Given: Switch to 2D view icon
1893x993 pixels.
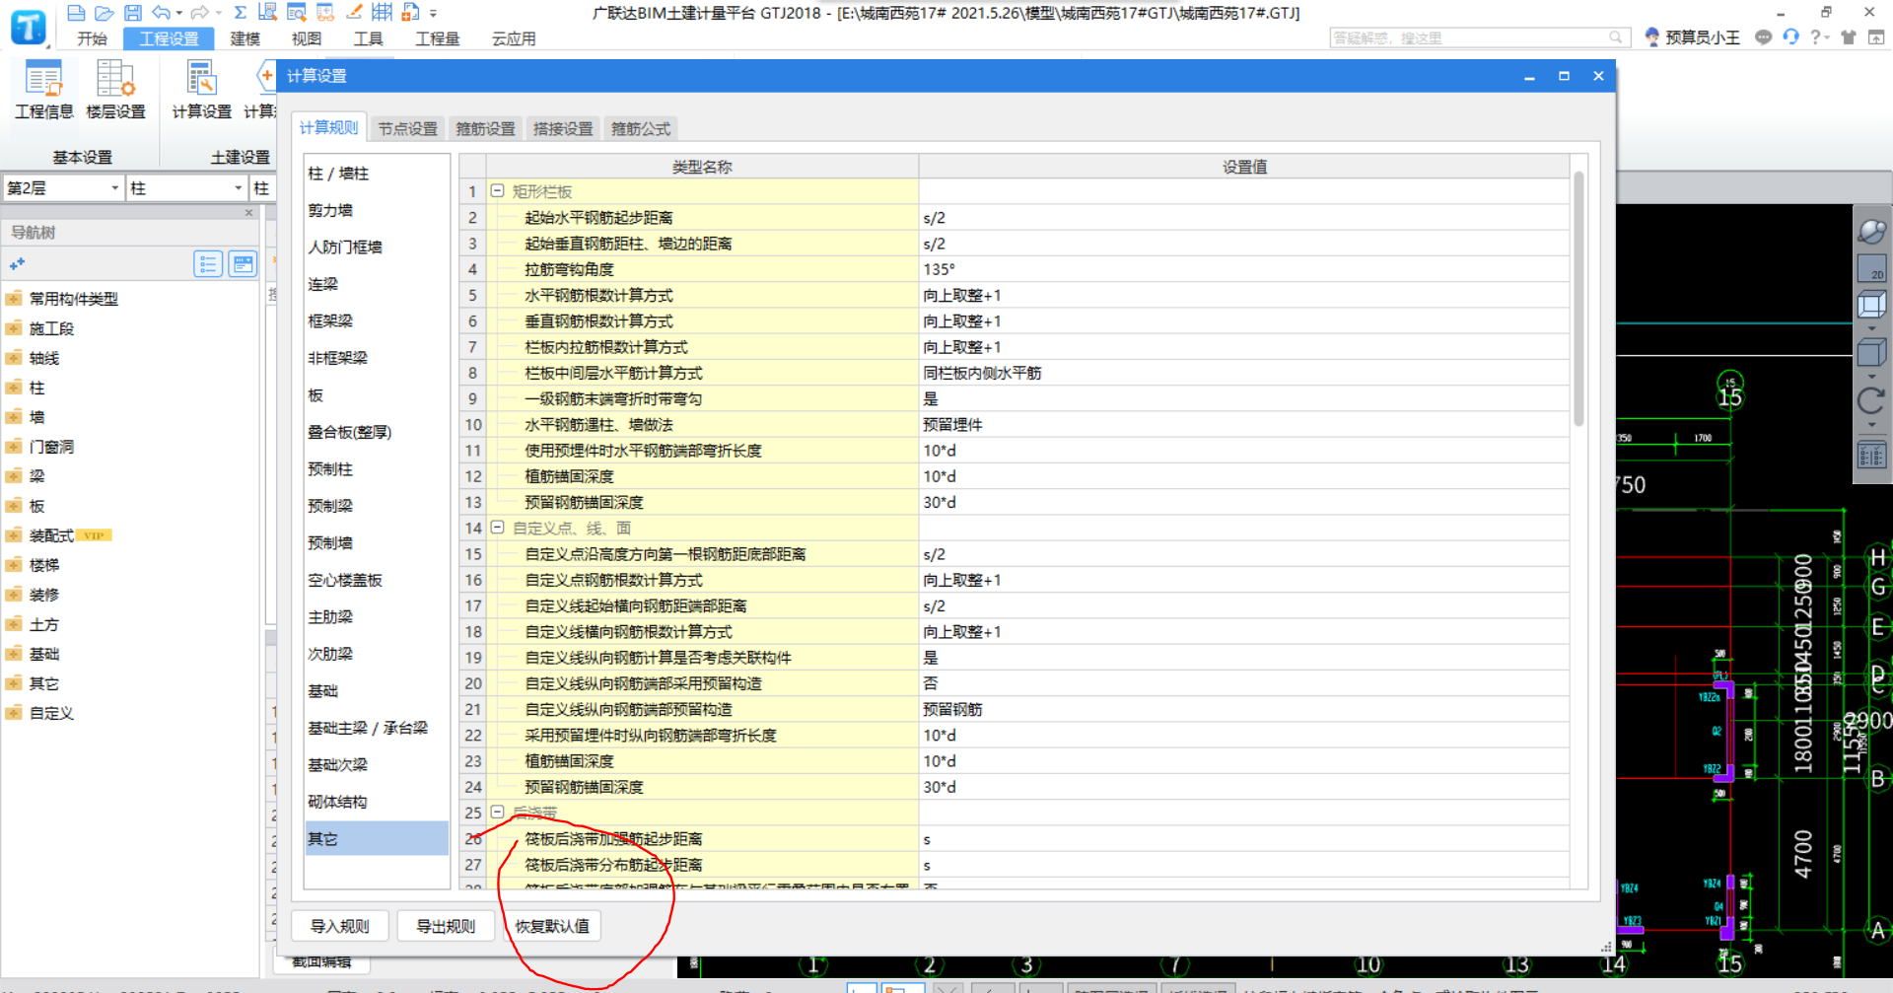Looking at the screenshot, I should [1871, 268].
